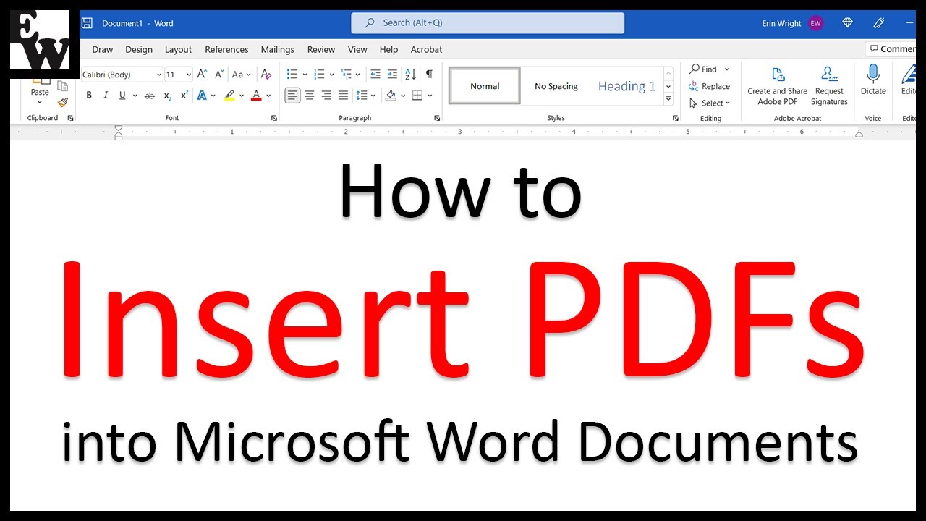Apply the Normal style
The height and width of the screenshot is (521, 926).
point(485,86)
